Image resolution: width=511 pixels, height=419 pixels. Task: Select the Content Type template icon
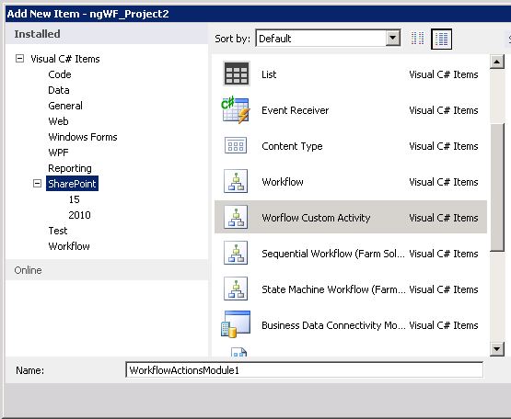pos(236,145)
